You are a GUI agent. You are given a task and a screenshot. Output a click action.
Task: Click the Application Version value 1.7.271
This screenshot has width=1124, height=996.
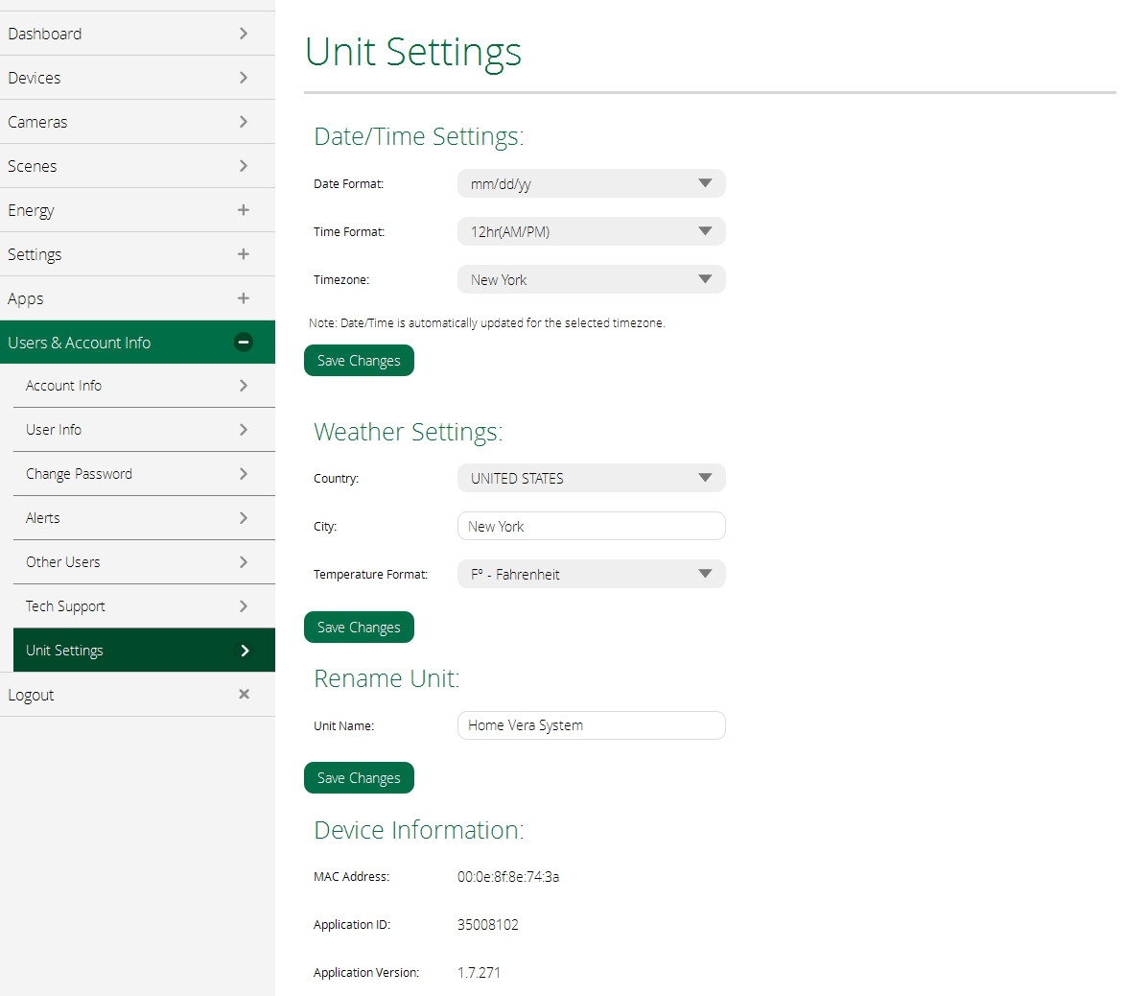point(479,973)
